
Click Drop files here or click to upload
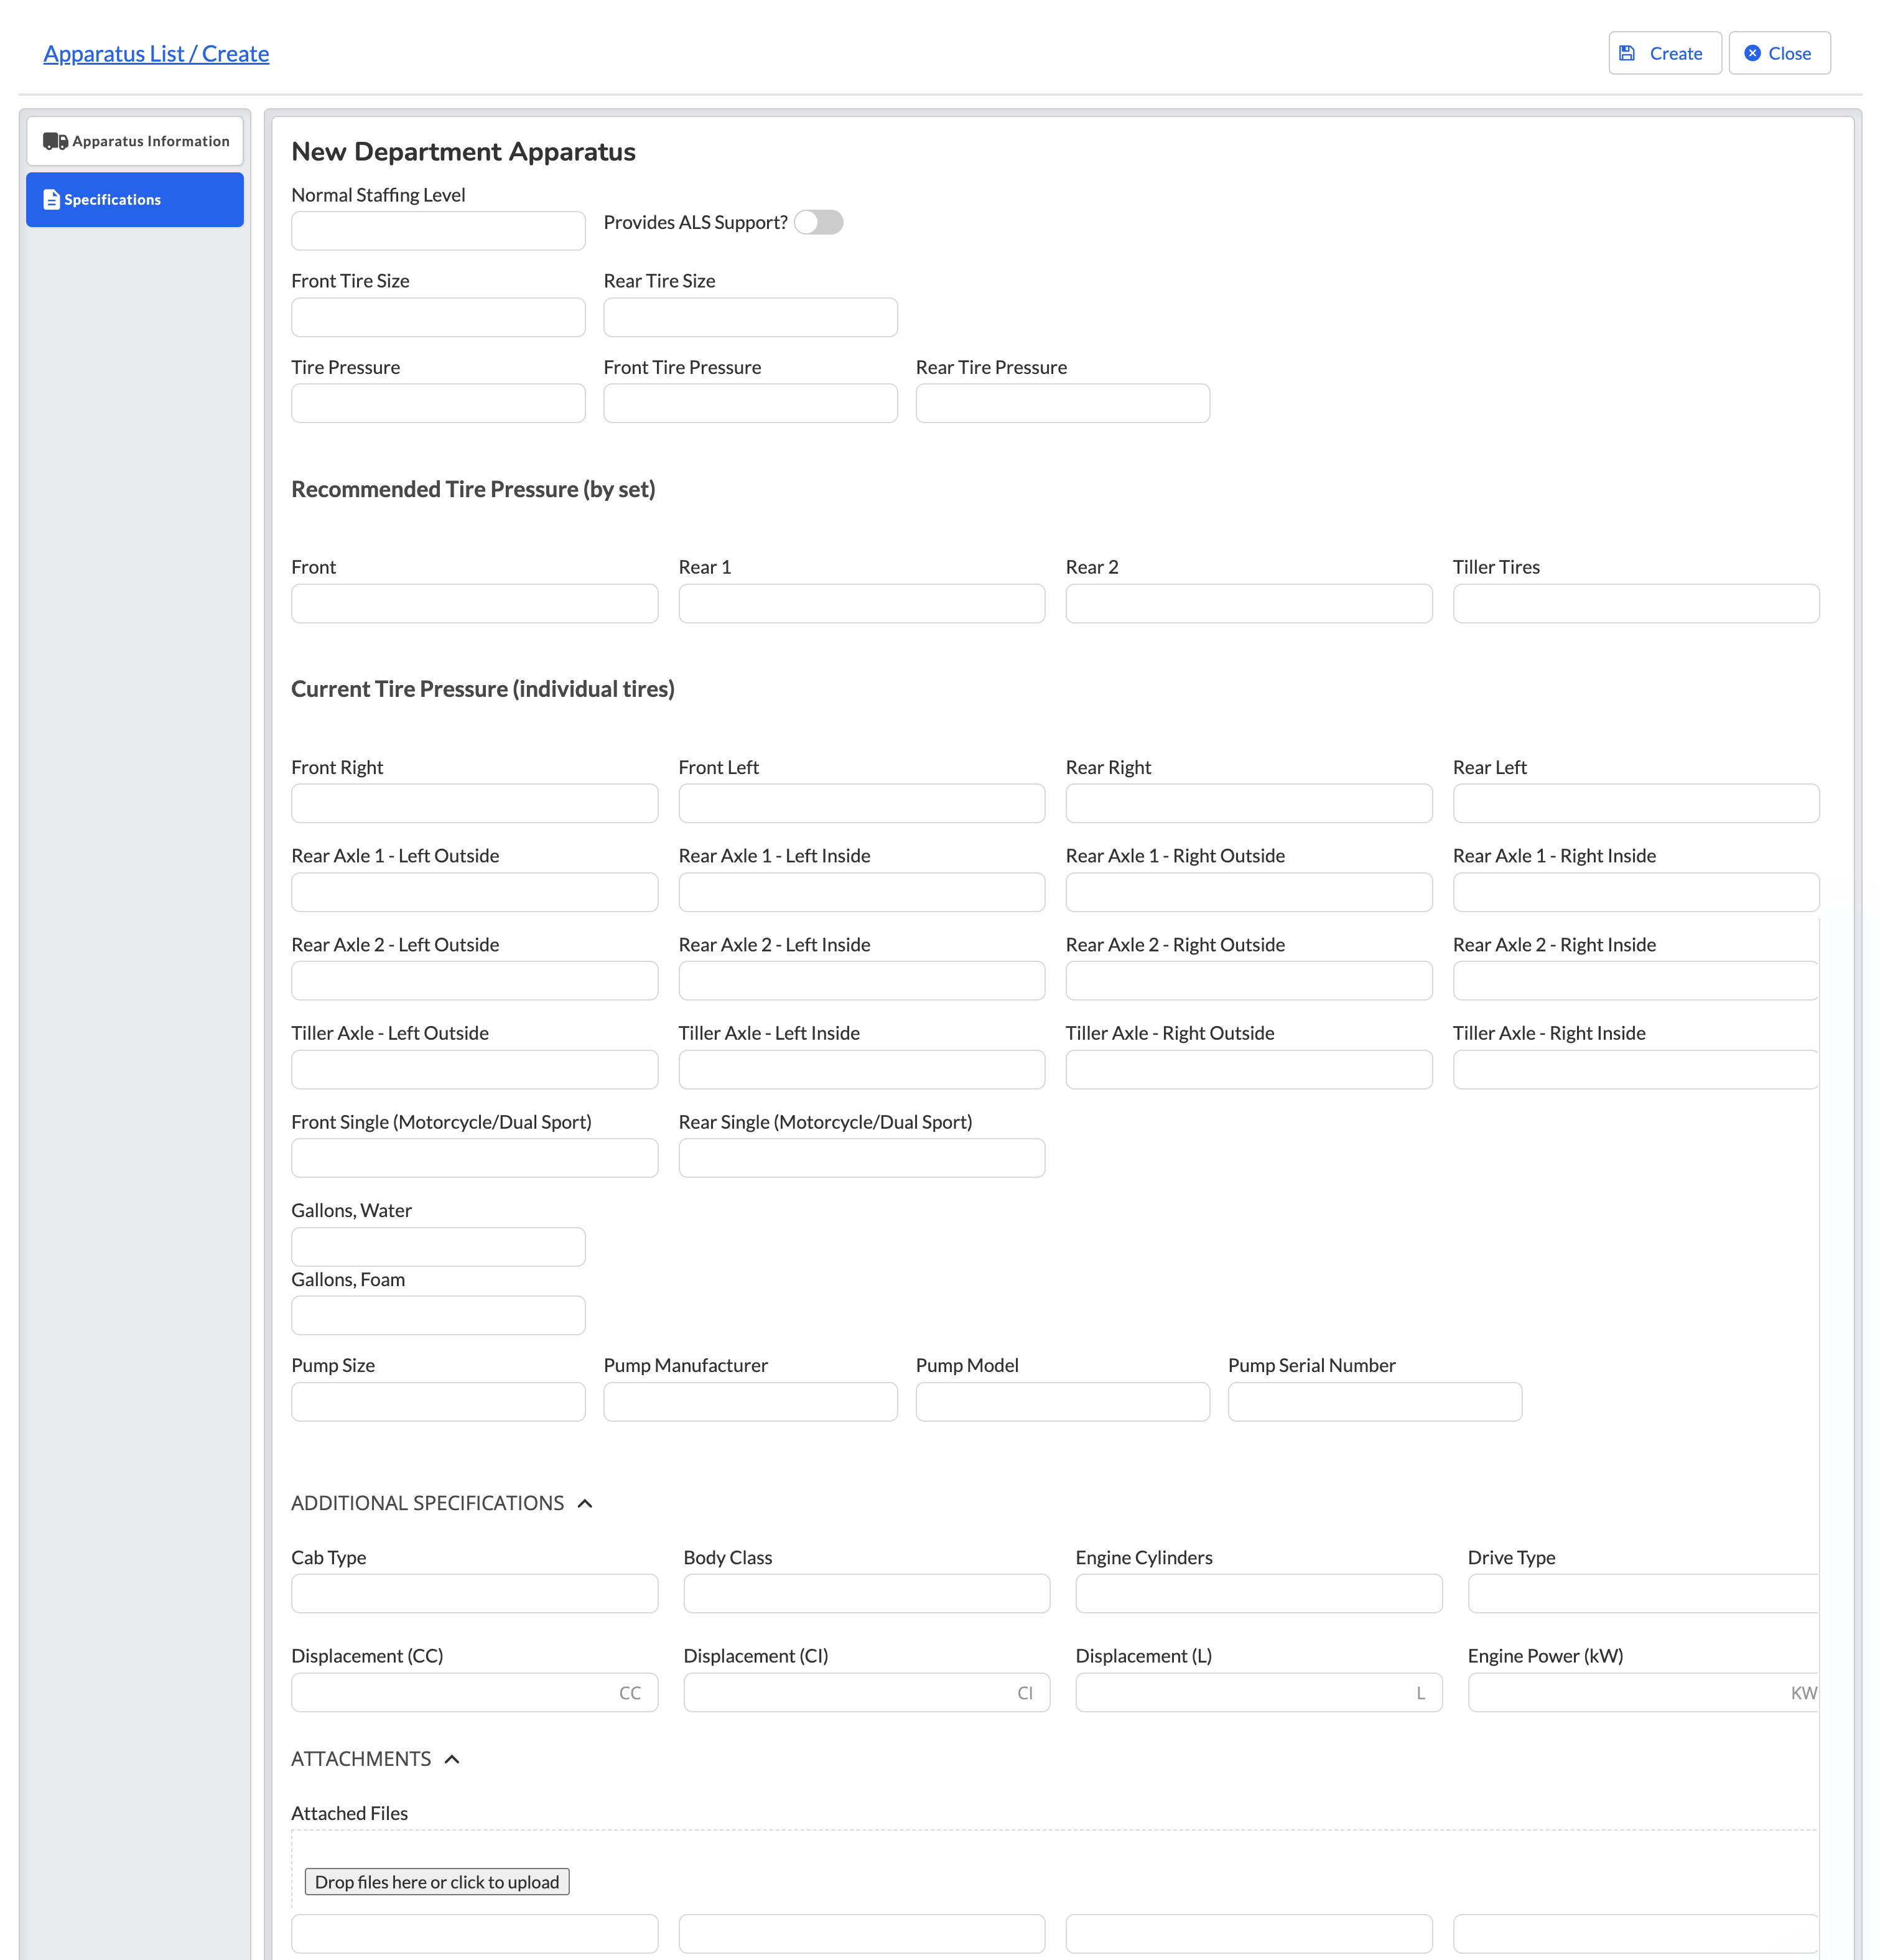437,1882
